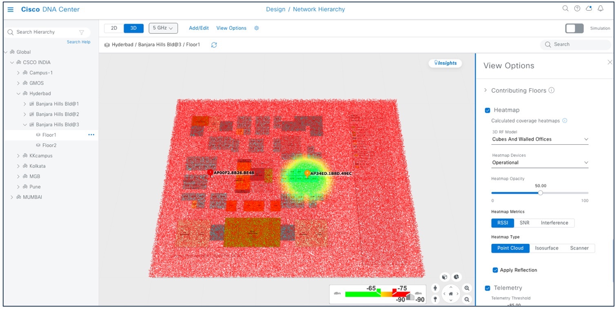Open notifications via the bell icon
The height and width of the screenshot is (309, 616).
(x=600, y=8)
